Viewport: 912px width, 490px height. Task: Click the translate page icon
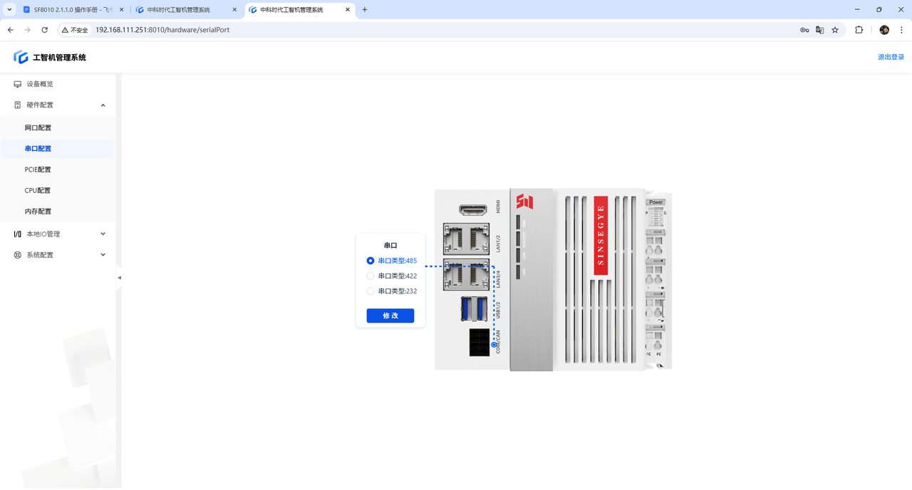tap(820, 30)
